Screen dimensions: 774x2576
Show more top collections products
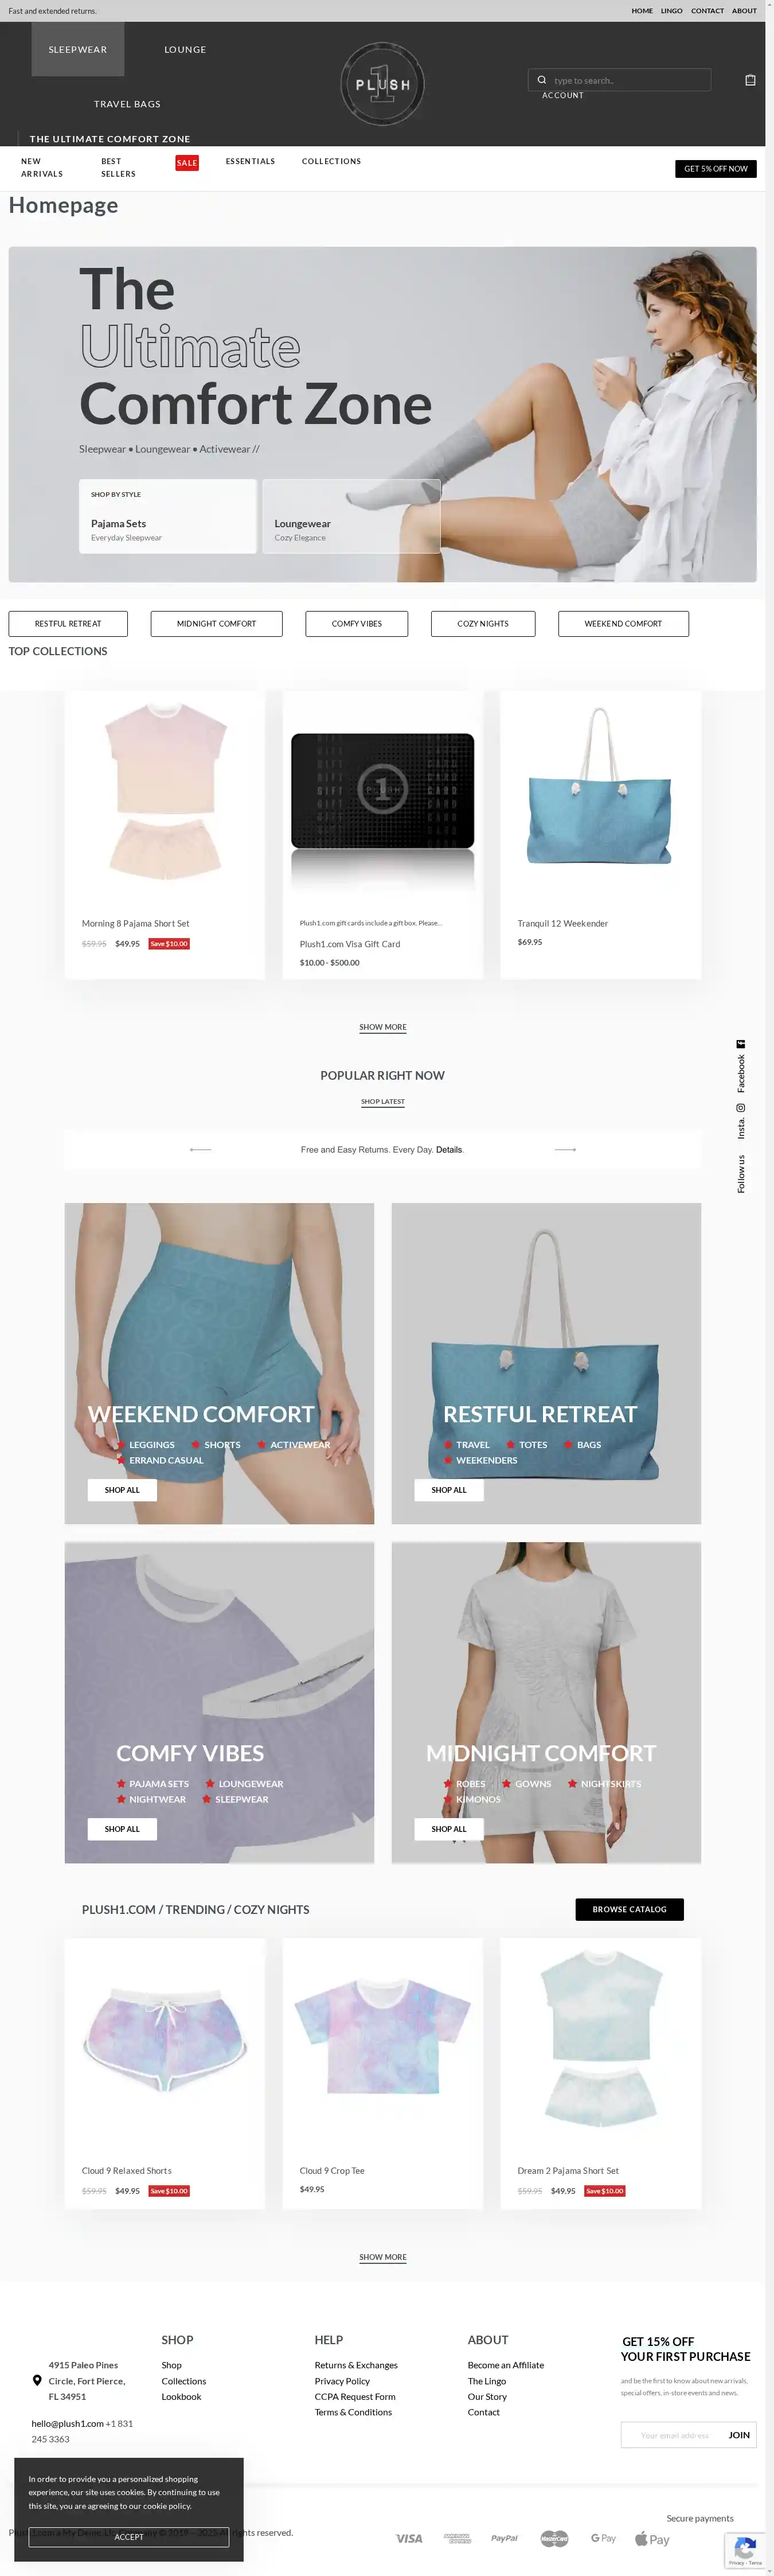coord(382,1027)
